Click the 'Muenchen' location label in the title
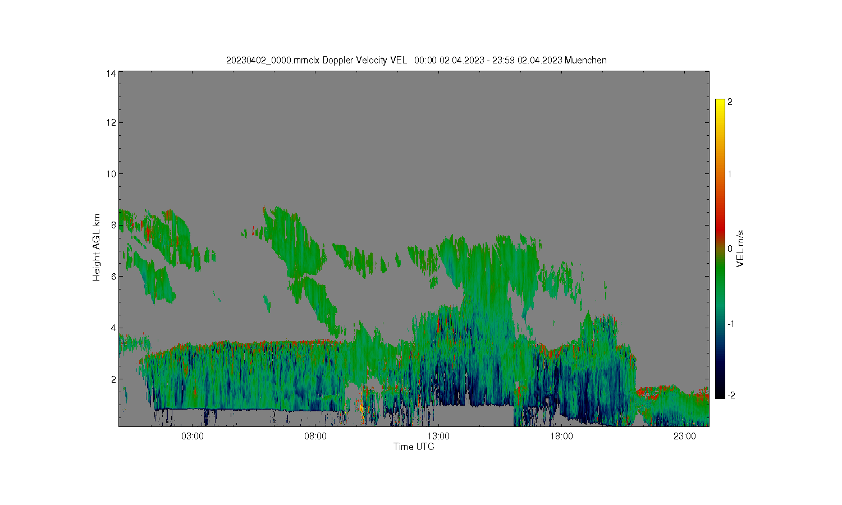This screenshot has width=842, height=505. point(585,61)
